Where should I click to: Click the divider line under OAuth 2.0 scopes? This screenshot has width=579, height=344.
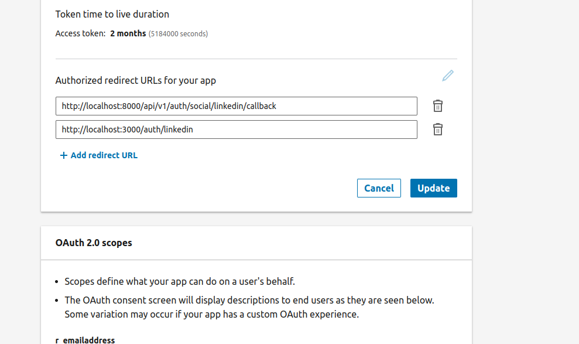[x=256, y=260]
